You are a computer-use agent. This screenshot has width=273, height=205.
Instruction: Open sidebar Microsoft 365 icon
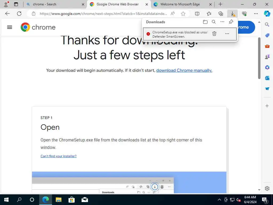coord(267,68)
